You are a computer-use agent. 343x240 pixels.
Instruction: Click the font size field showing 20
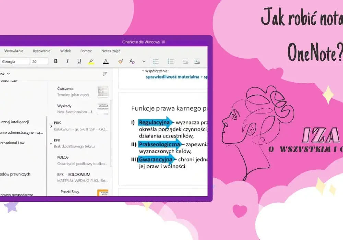tap(39, 62)
